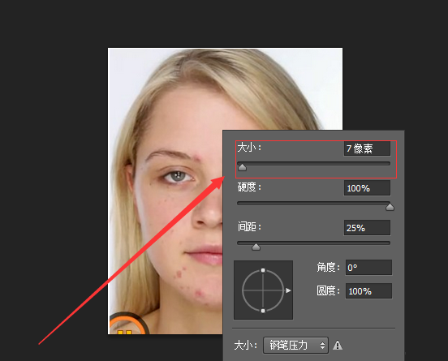This screenshot has width=448, height=361.
Task: Click the brush angle and roundness circle preview
Action: [x=263, y=290]
